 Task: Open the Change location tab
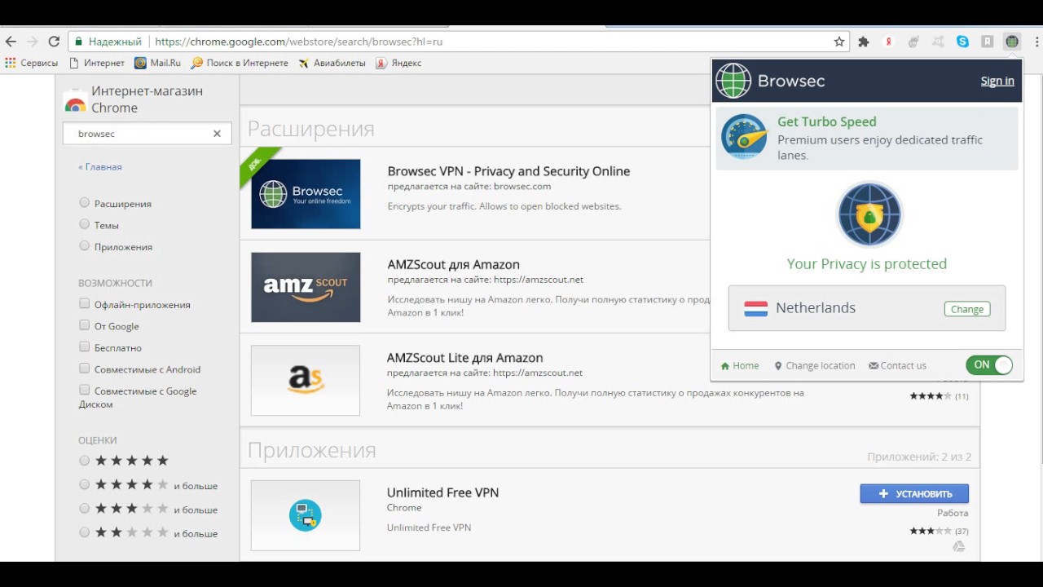815,366
